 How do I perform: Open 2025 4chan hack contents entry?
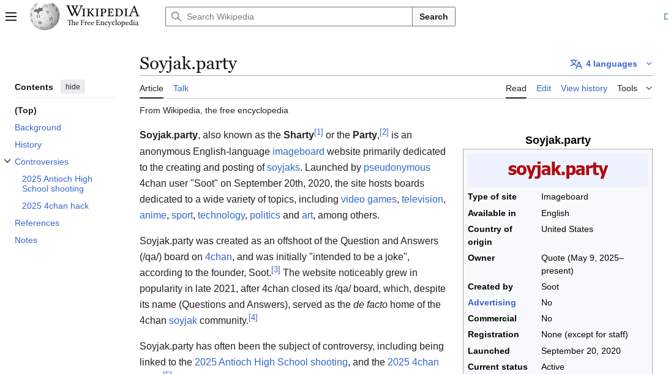[55, 206]
